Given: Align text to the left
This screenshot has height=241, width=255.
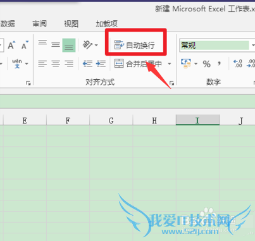Looking at the screenshot, I should click(x=42, y=63).
